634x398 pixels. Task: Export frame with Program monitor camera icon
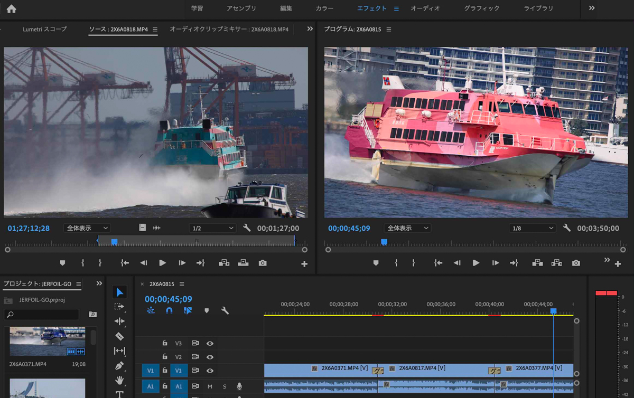(x=576, y=263)
